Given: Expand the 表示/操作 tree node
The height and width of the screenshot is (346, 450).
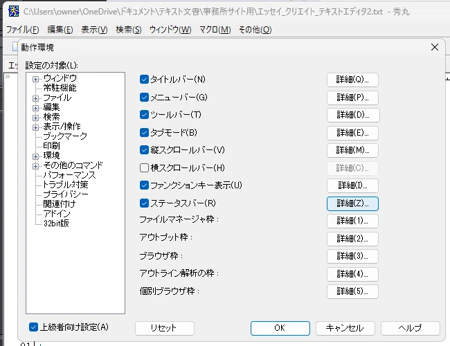Looking at the screenshot, I should [x=35, y=127].
